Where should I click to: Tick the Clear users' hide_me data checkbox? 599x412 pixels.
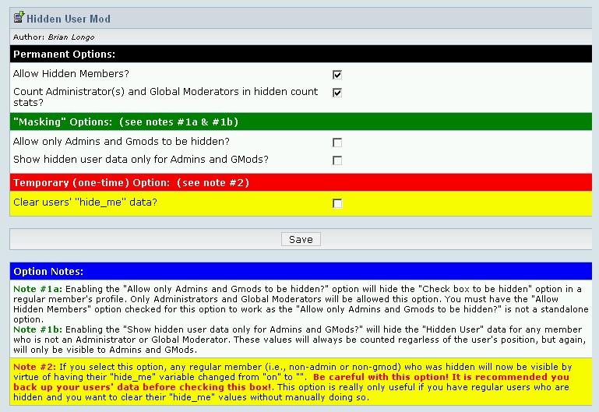pos(337,203)
